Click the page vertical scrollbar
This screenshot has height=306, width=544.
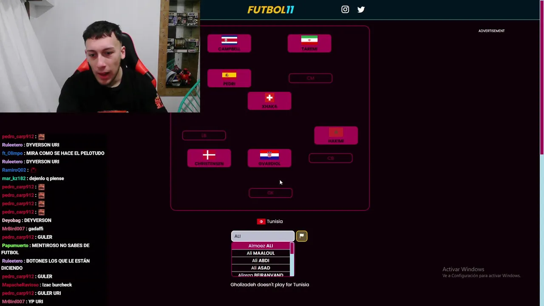click(x=541, y=153)
